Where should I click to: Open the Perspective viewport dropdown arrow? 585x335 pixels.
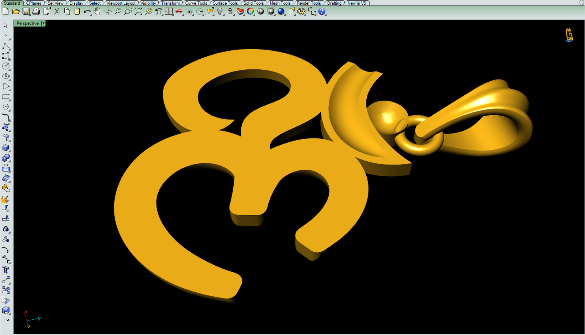coord(43,23)
